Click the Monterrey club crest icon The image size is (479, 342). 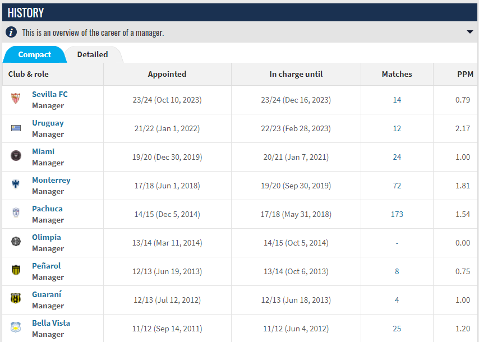click(x=16, y=185)
